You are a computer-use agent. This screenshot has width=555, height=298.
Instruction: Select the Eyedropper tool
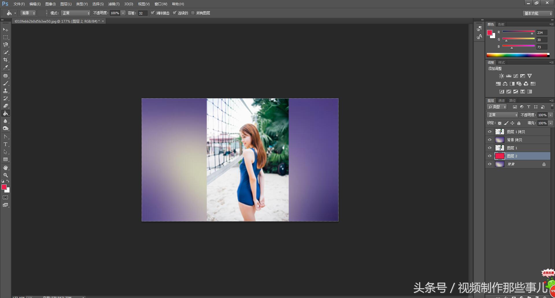(x=5, y=68)
